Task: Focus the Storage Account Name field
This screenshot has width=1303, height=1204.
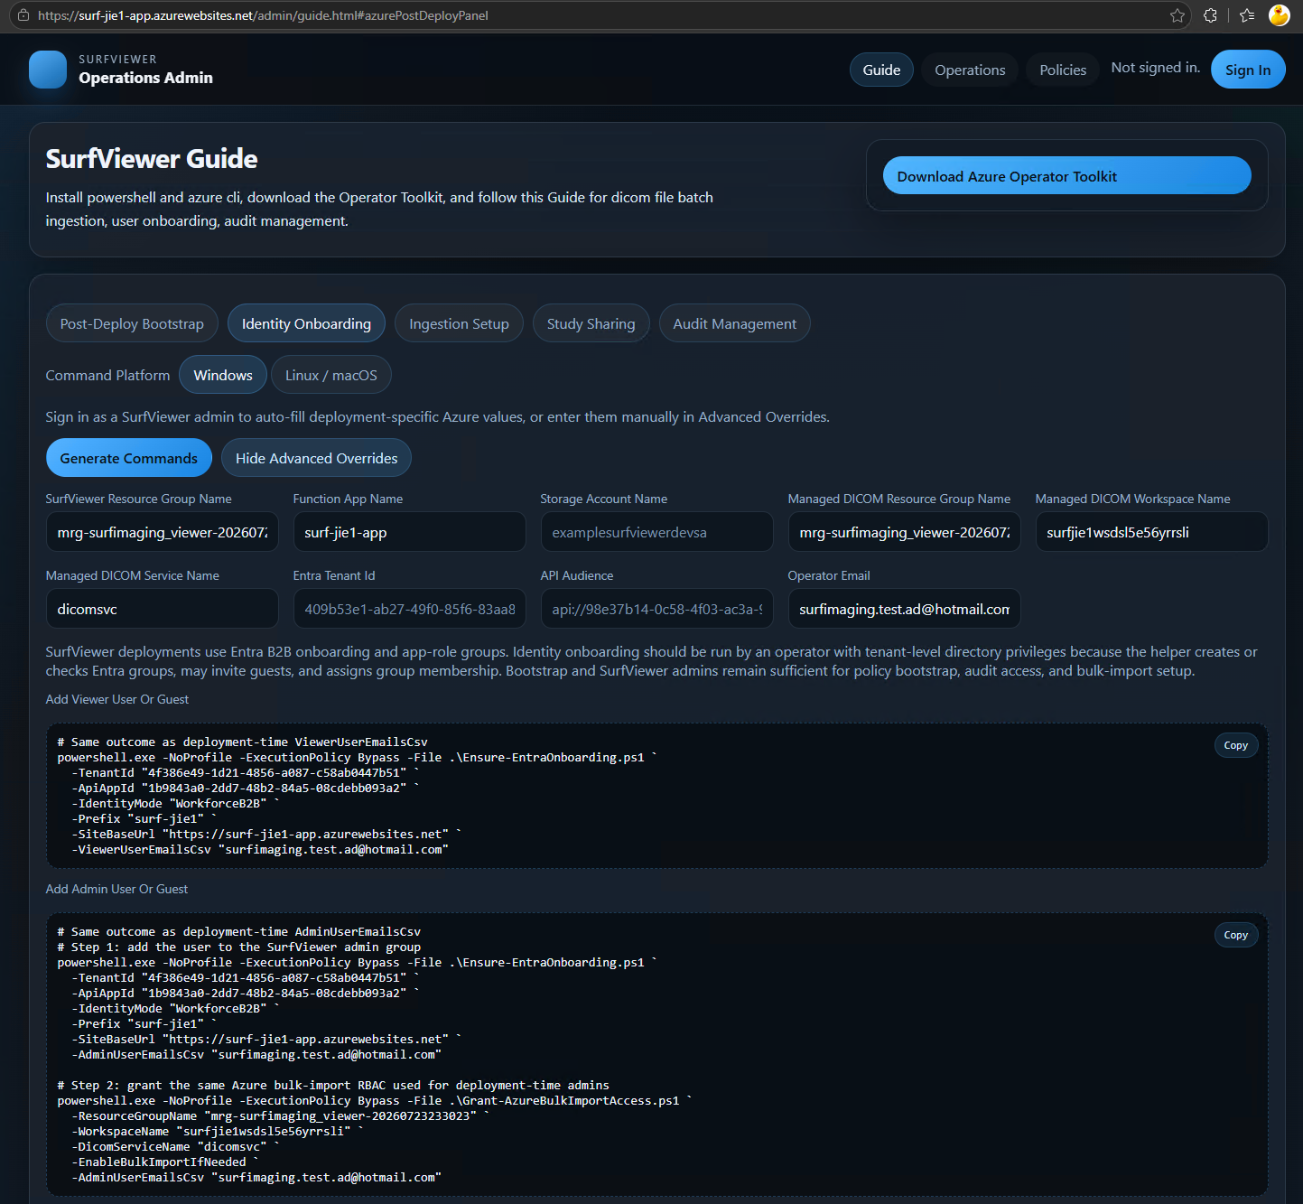Action: 656,532
